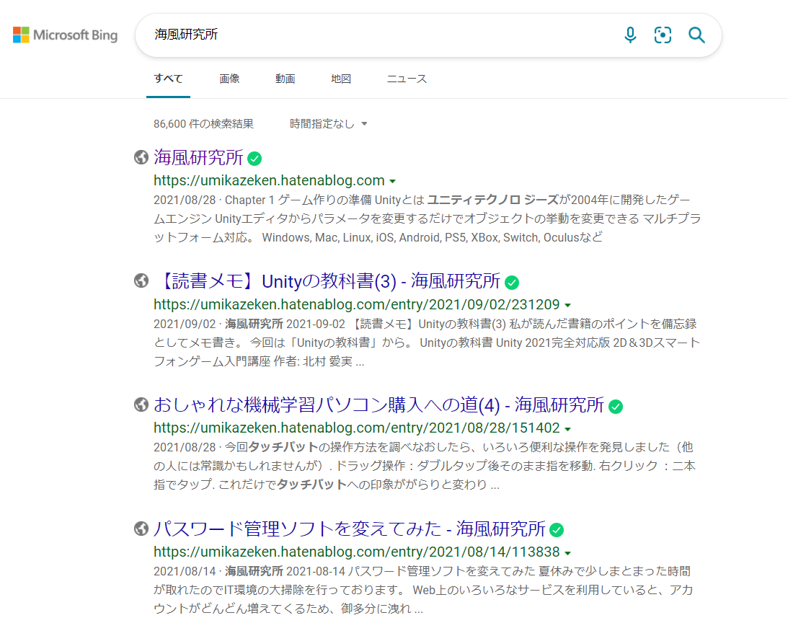This screenshot has height=636, width=788.
Task: Open the 時間指定なし time filter dropdown
Action: pos(328,124)
